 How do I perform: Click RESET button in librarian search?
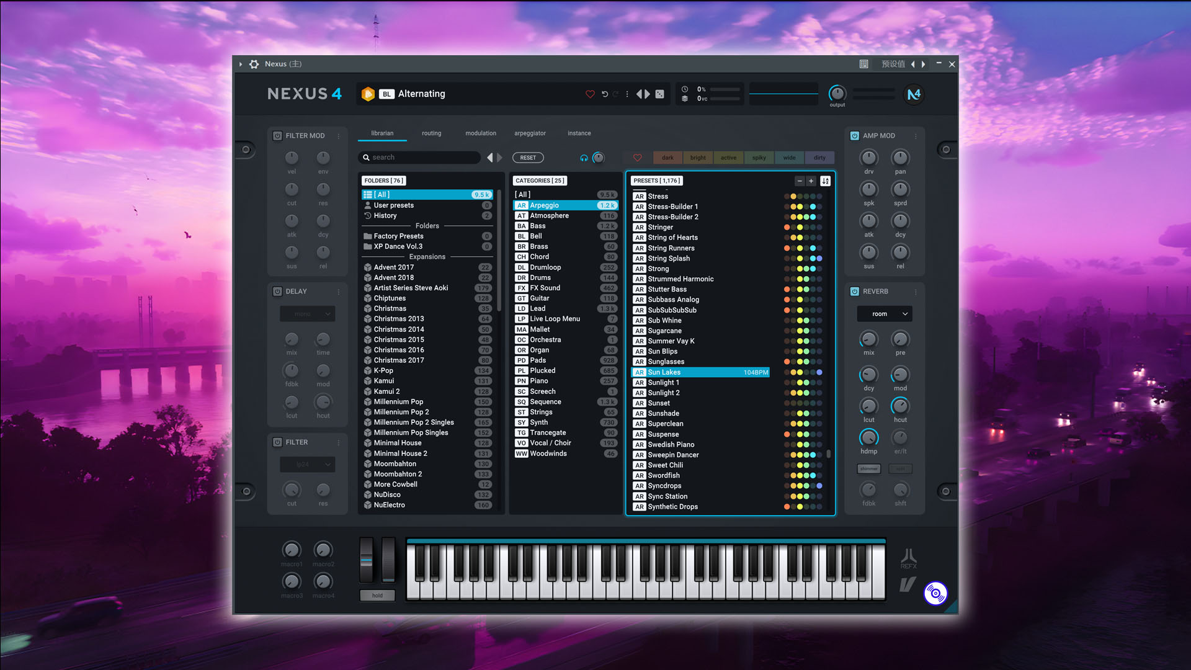pos(527,157)
